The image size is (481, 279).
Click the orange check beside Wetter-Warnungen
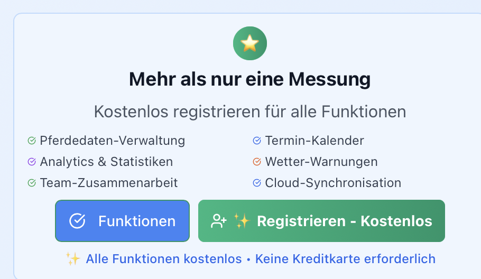(x=257, y=162)
